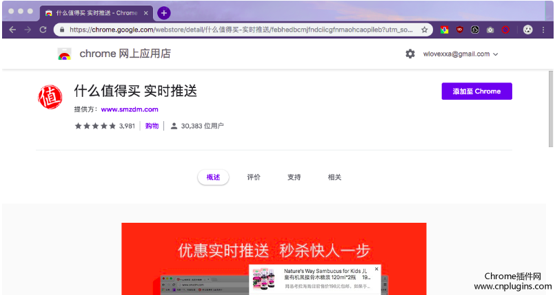Open the first colorful extension icon
Viewport: 555px width, 295px height.
(444, 30)
